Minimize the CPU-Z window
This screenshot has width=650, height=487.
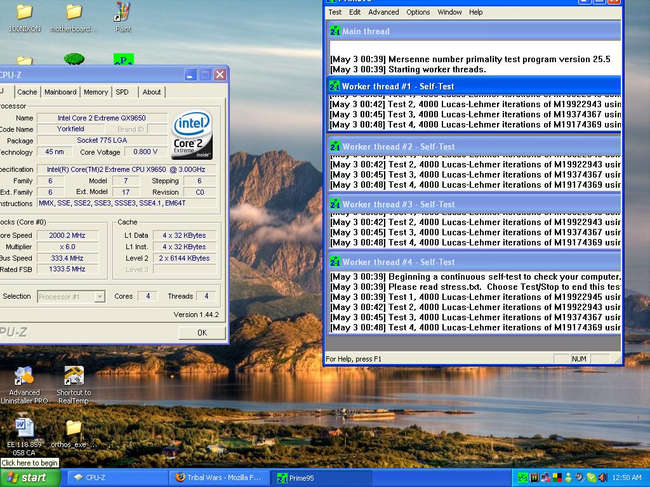click(190, 75)
